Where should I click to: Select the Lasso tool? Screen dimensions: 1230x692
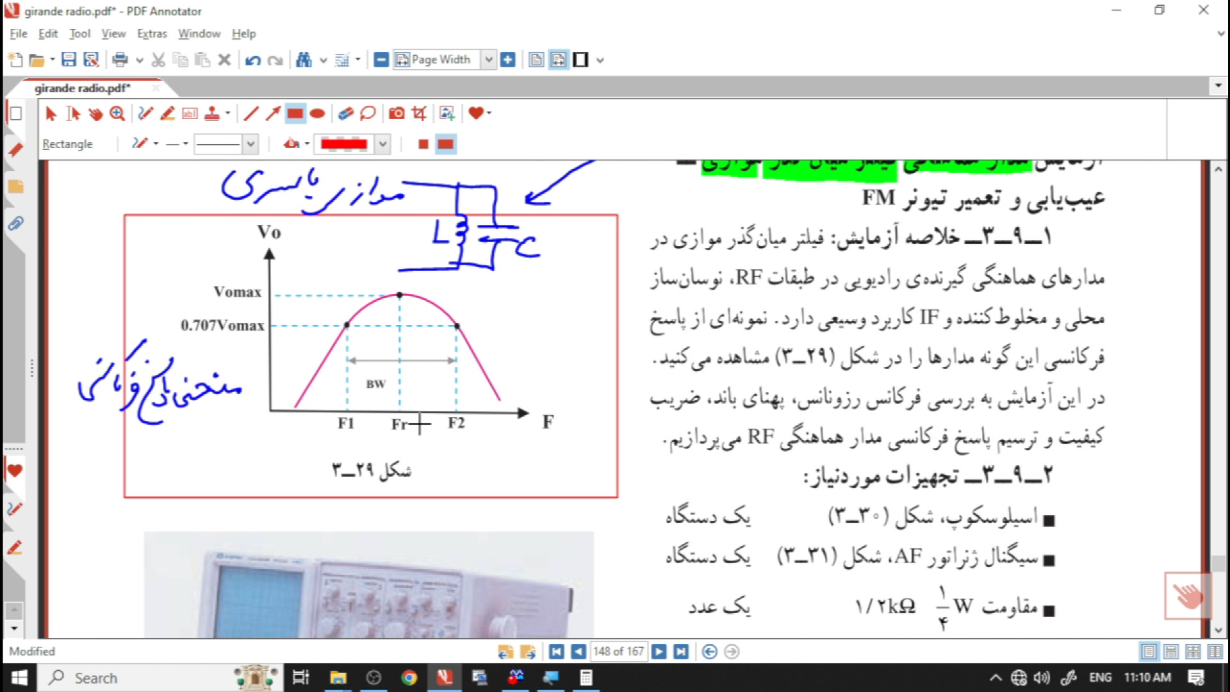tap(368, 113)
